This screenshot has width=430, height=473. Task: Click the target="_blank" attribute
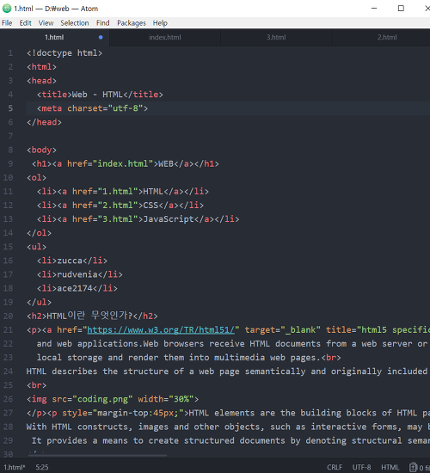click(x=282, y=329)
